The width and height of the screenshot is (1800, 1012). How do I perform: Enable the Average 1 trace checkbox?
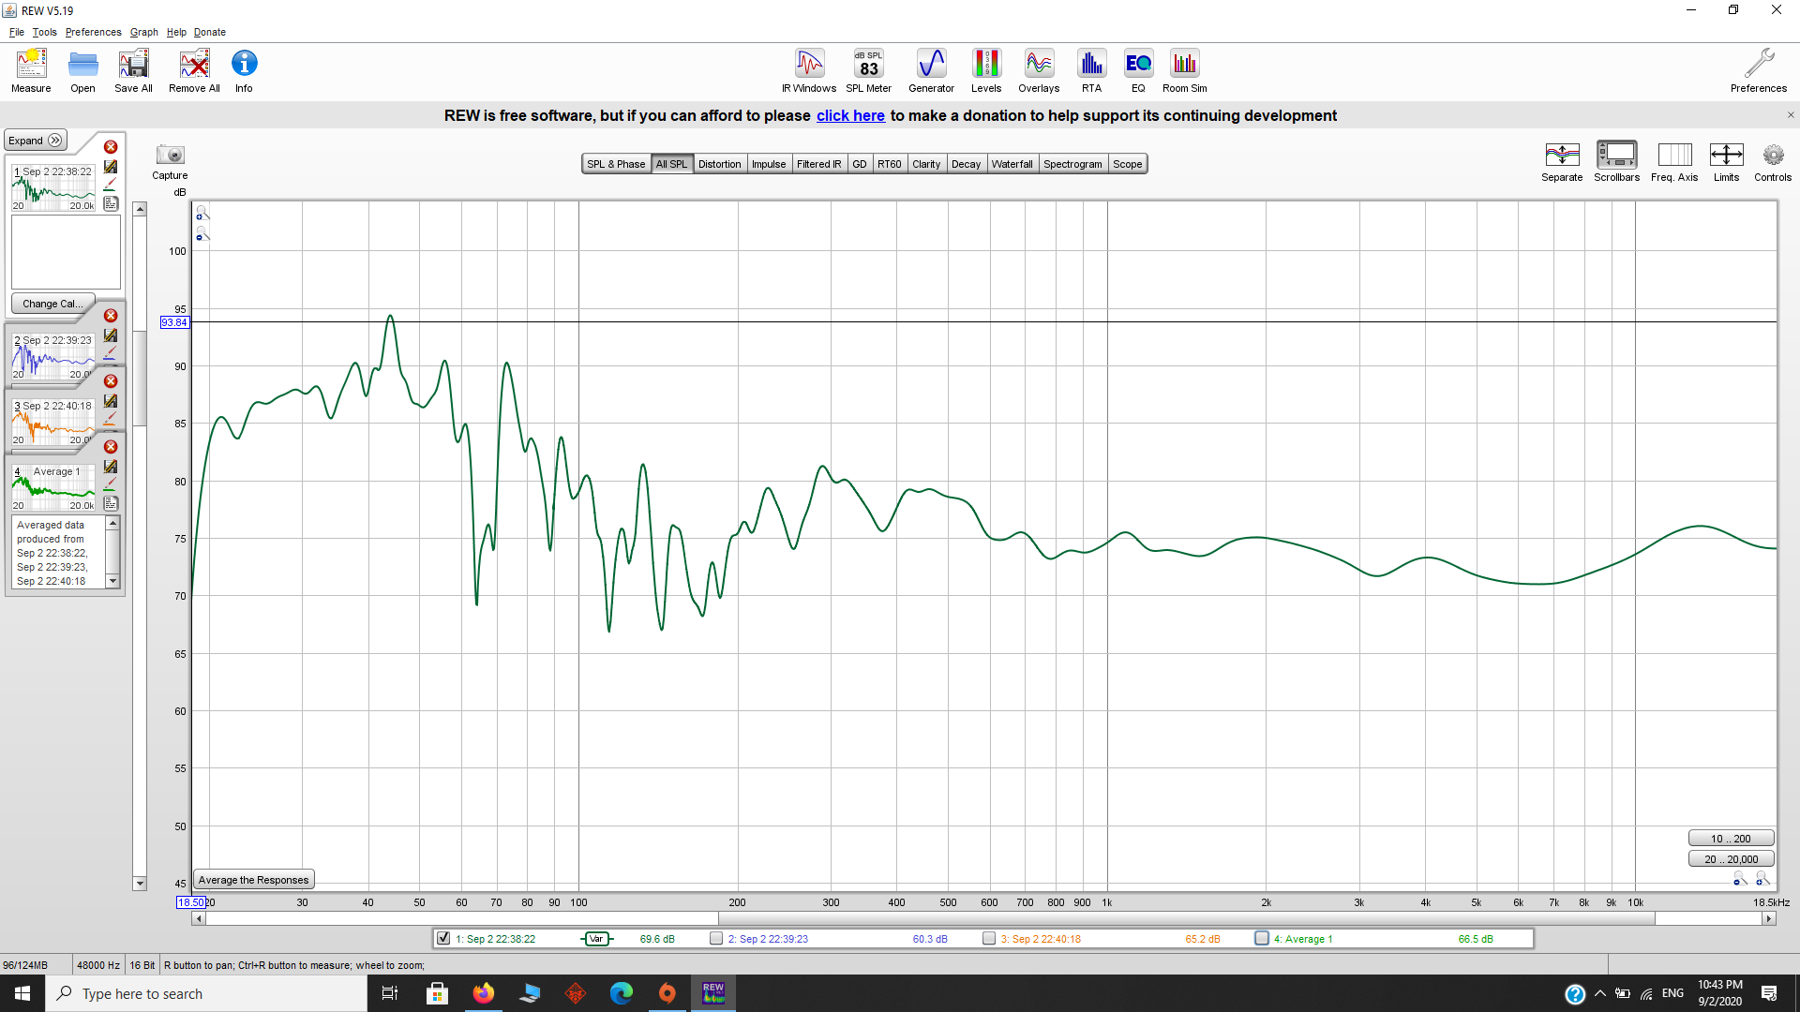coord(1262,938)
